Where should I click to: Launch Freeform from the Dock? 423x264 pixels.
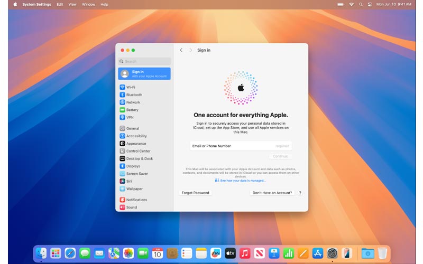(216, 253)
